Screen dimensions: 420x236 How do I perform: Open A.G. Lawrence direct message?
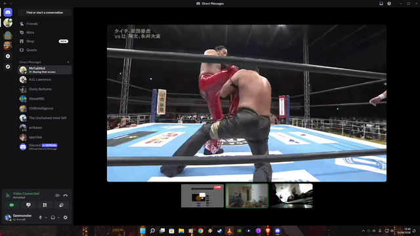coord(45,79)
